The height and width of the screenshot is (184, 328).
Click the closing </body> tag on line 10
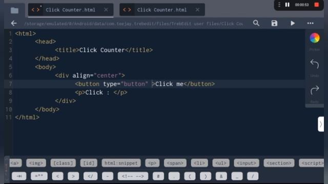47,109
